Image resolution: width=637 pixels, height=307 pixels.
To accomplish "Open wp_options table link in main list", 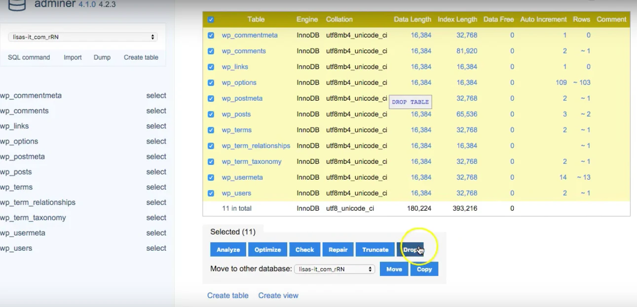I will [x=239, y=83].
